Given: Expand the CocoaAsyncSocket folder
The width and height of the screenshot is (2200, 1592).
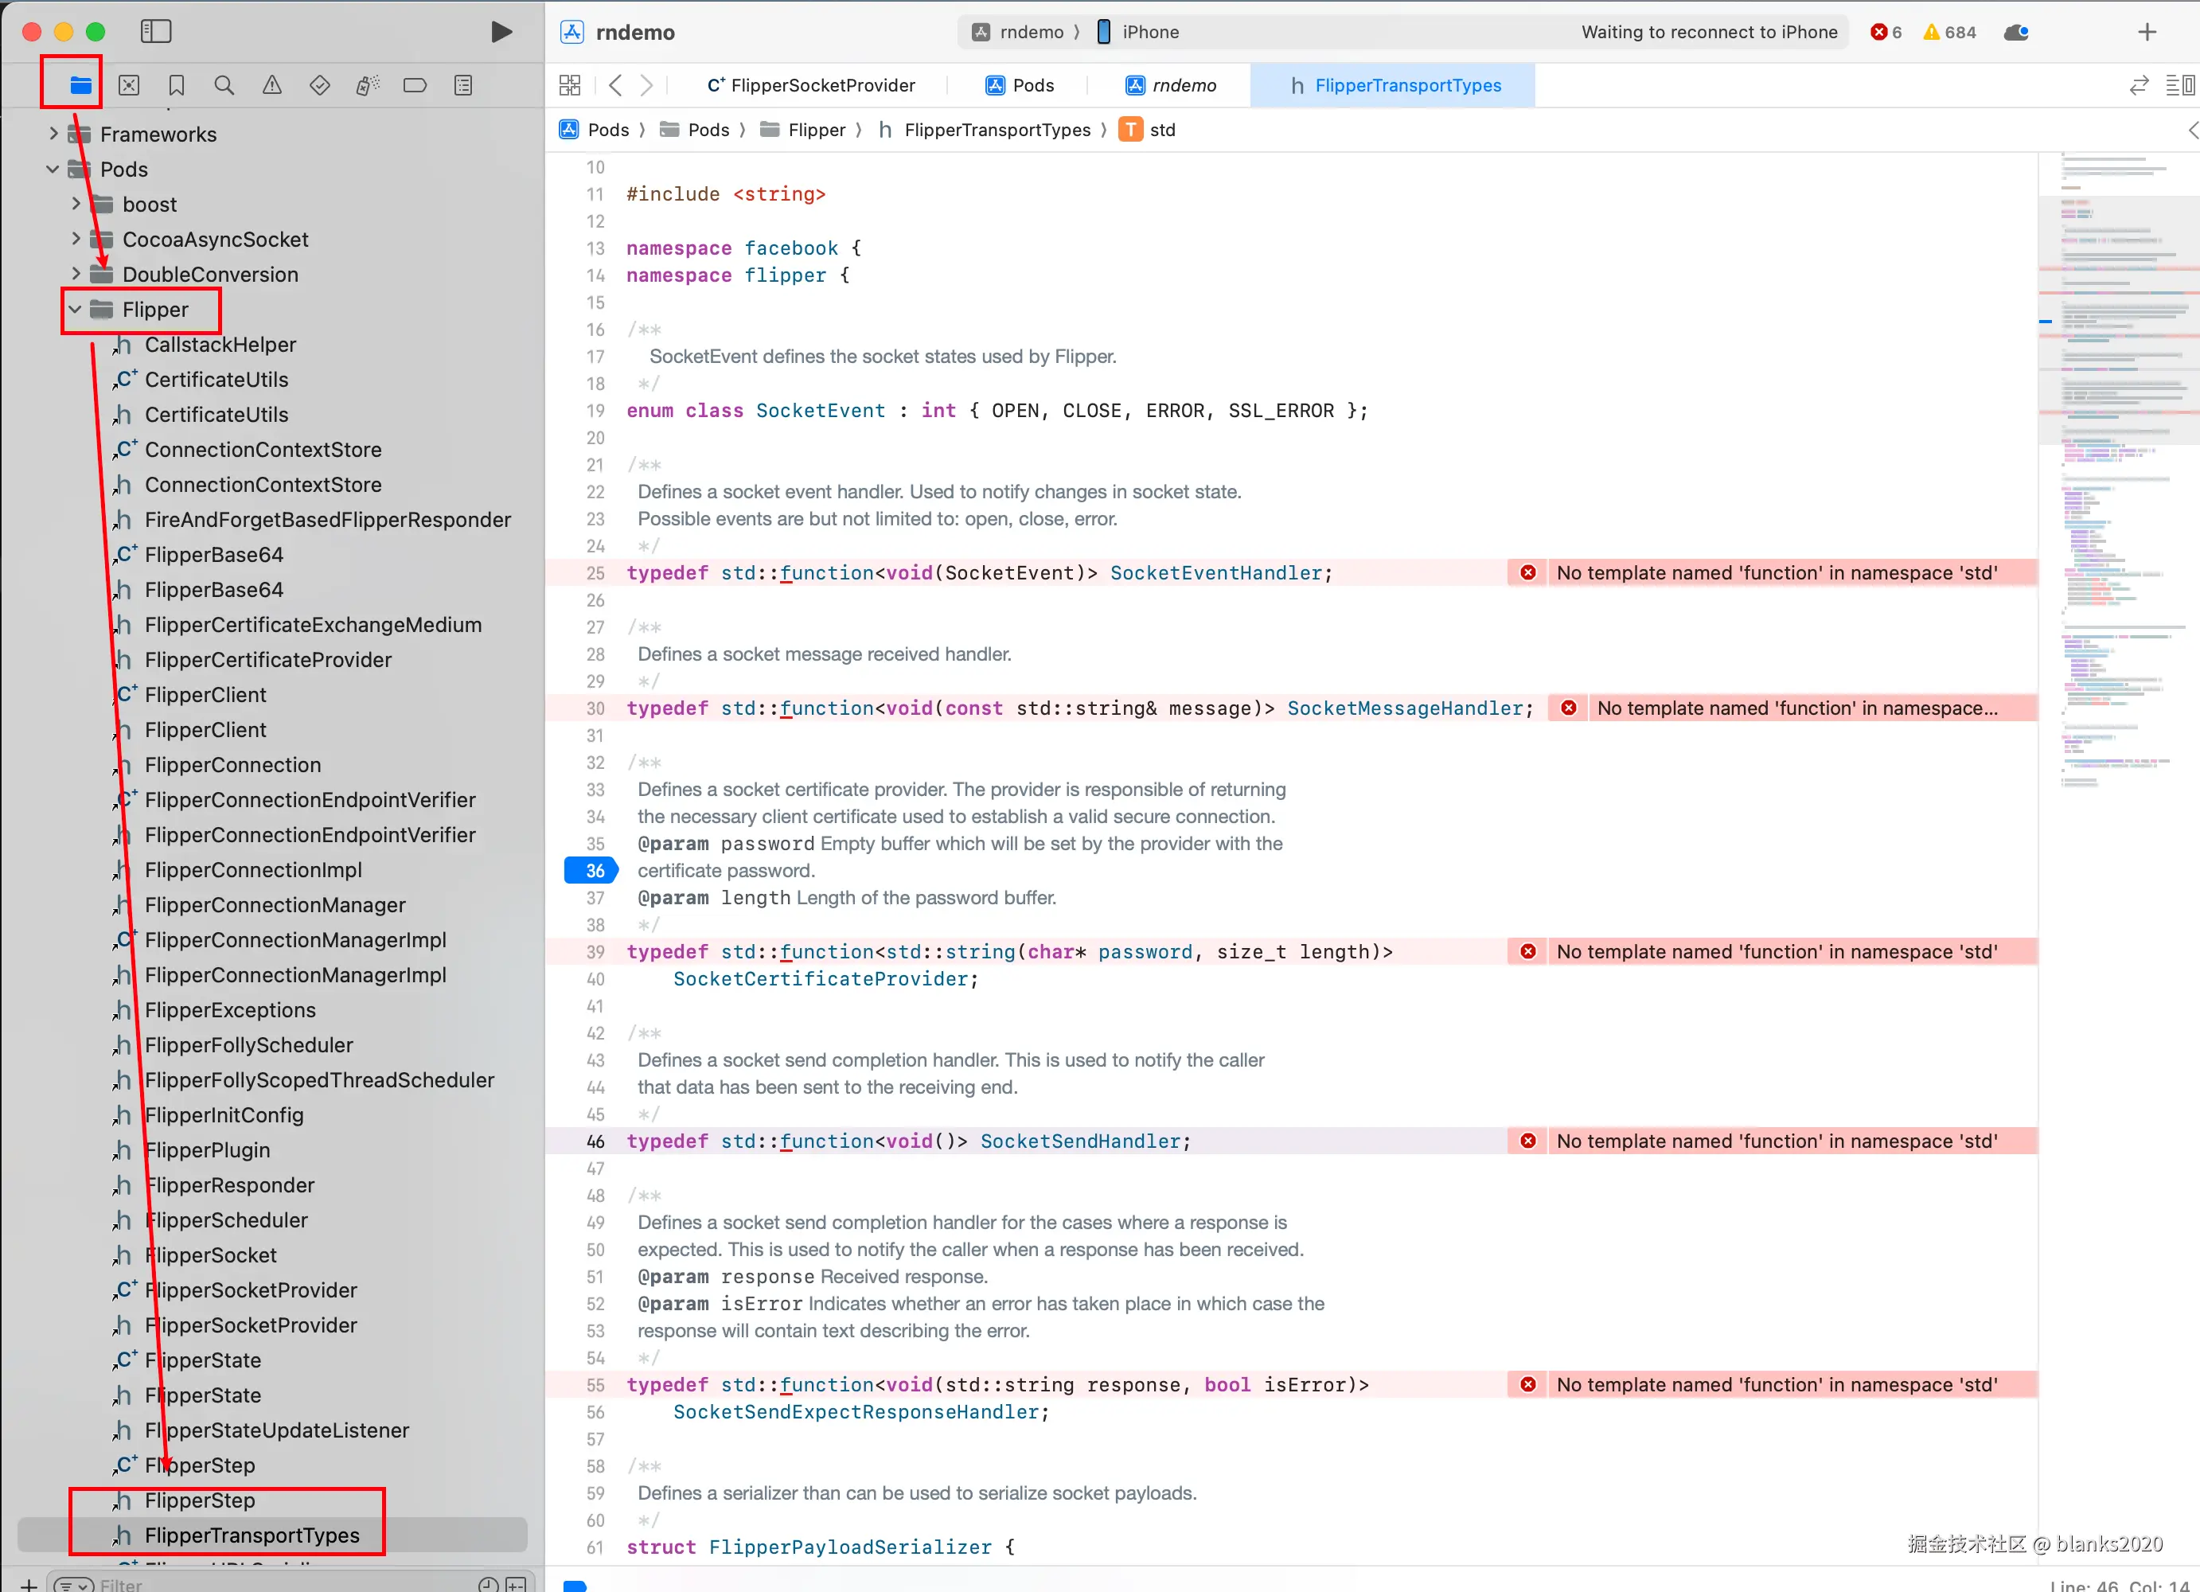Looking at the screenshot, I should (x=76, y=240).
